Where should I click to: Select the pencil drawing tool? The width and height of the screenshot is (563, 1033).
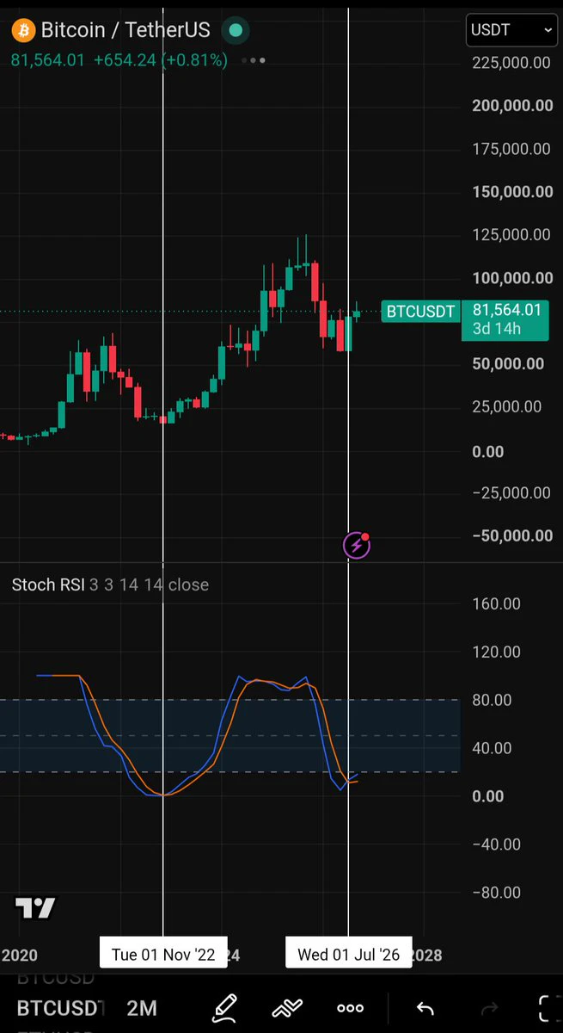tap(225, 1007)
